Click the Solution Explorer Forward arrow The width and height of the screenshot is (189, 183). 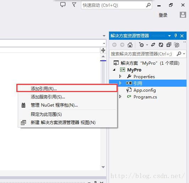pyautogui.click(x=122, y=45)
